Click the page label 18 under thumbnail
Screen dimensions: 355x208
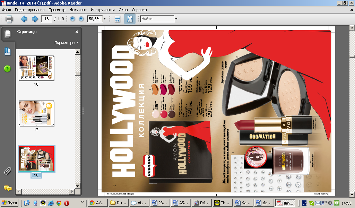(x=36, y=175)
